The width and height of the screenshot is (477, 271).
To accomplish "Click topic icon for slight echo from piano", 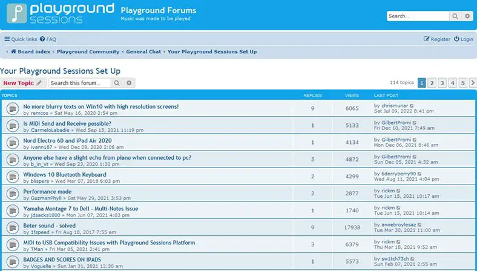I will [13, 159].
